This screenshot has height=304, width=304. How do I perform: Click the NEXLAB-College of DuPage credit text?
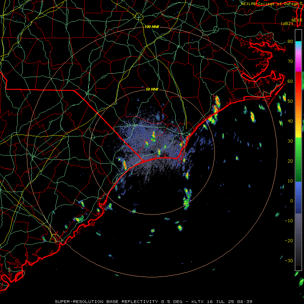click(270, 4)
